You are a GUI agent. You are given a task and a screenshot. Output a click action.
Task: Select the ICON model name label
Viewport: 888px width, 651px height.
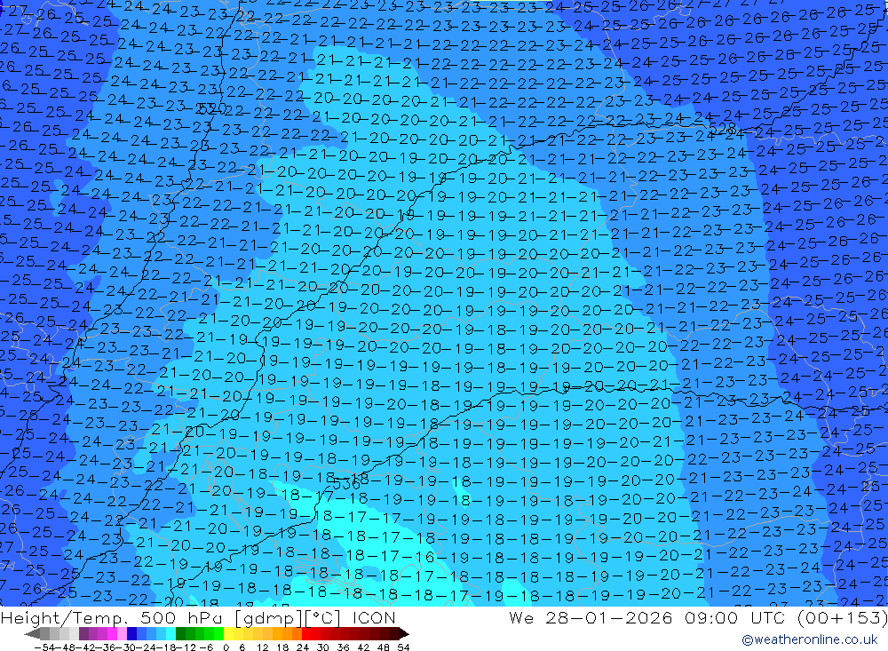374,617
